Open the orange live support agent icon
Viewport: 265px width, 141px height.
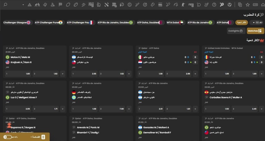[9, 125]
